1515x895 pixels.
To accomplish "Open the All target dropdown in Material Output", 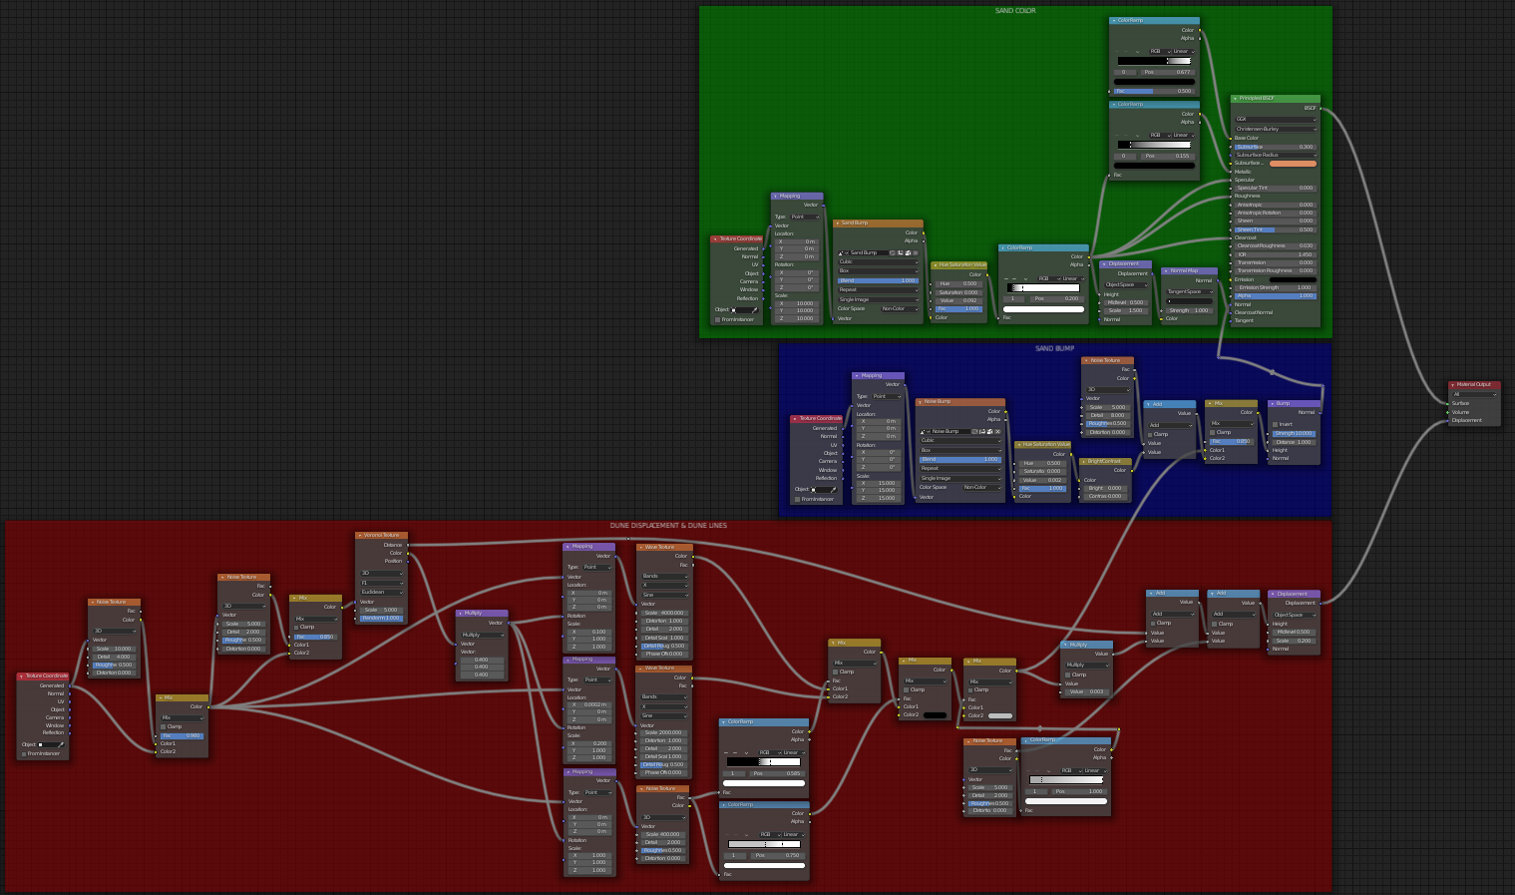I will 1474,394.
